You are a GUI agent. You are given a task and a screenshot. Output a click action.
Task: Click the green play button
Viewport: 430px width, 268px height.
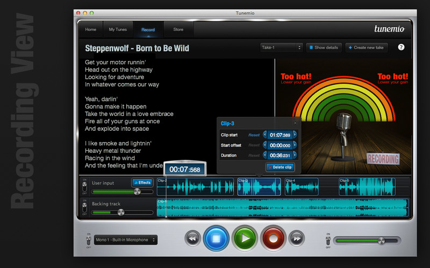[245, 239]
